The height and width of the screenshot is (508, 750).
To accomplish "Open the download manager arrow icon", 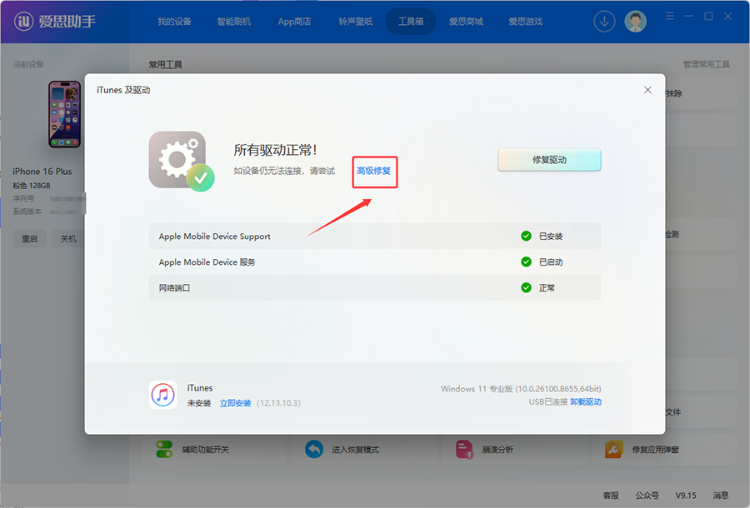I will click(x=604, y=22).
